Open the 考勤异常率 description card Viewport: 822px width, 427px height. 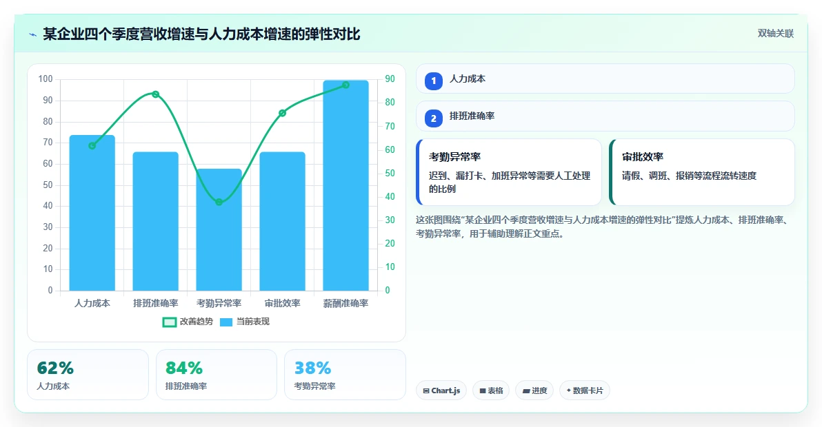click(x=509, y=172)
